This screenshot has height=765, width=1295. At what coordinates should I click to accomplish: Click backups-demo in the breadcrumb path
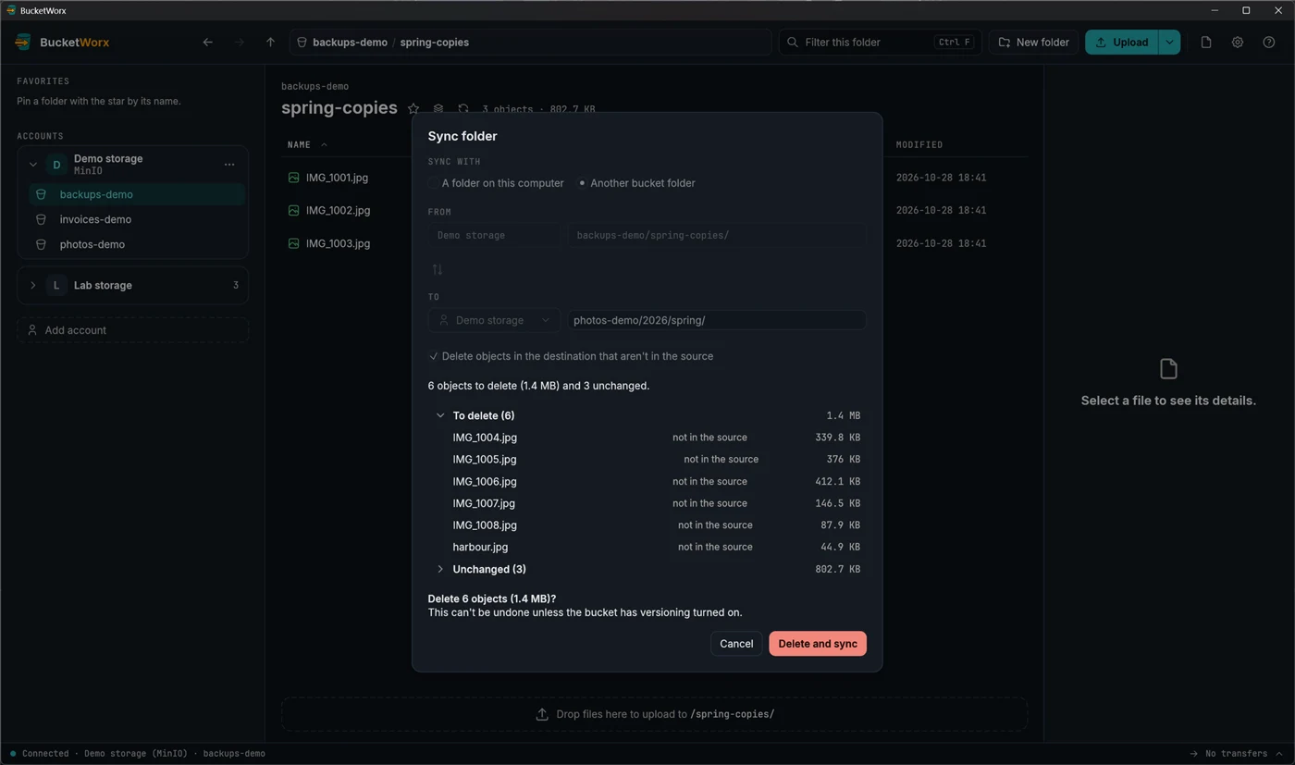pyautogui.click(x=350, y=42)
